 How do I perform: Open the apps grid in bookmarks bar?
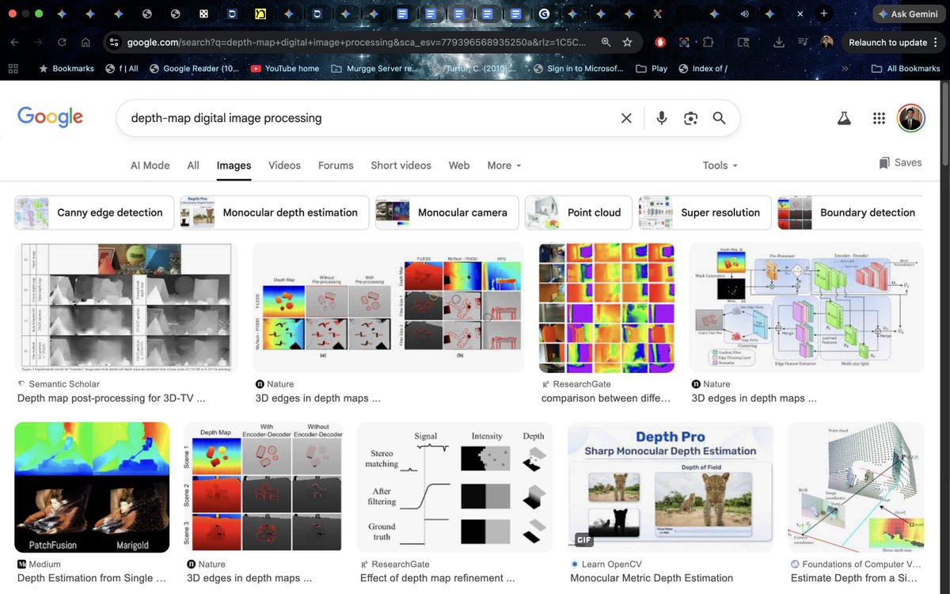[x=13, y=68]
